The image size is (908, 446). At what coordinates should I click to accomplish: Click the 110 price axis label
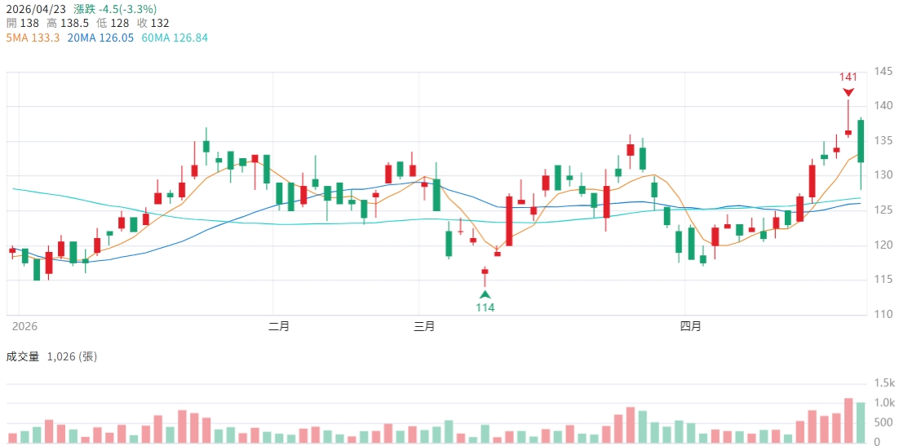coord(884,314)
